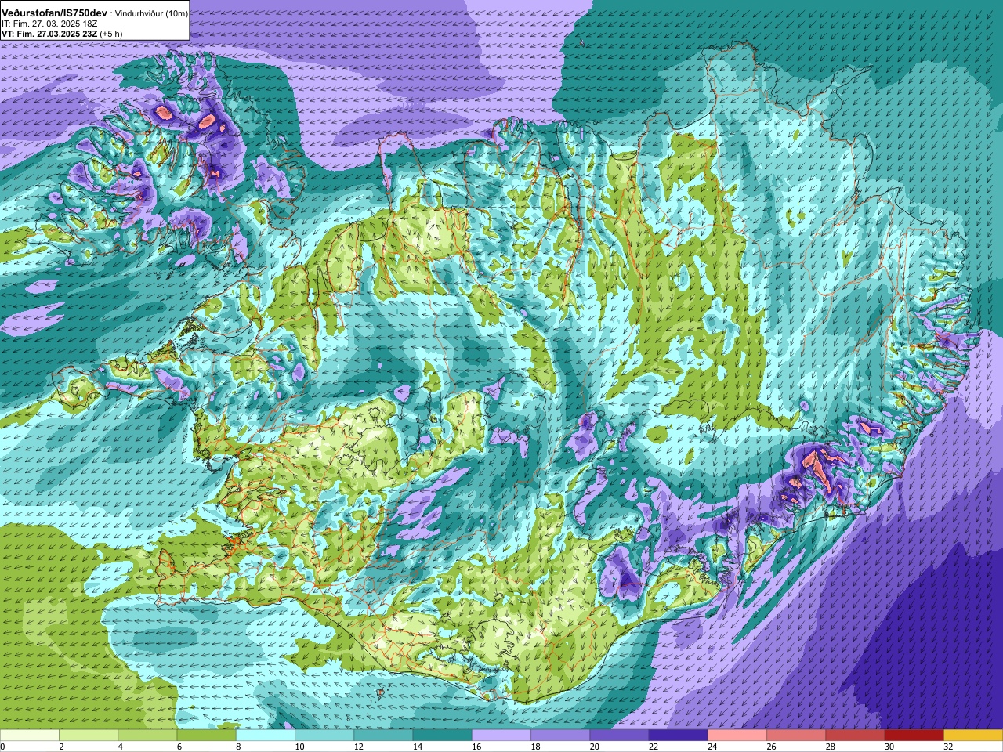Image resolution: width=1003 pixels, height=752 pixels.
Task: Click the legend scale number '0'
Action: [x=3, y=747]
